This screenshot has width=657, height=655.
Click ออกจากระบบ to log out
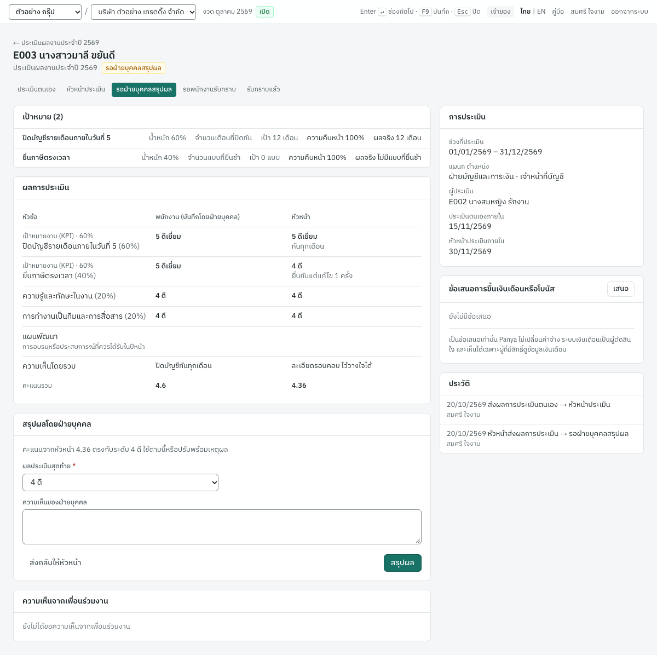coord(630,12)
